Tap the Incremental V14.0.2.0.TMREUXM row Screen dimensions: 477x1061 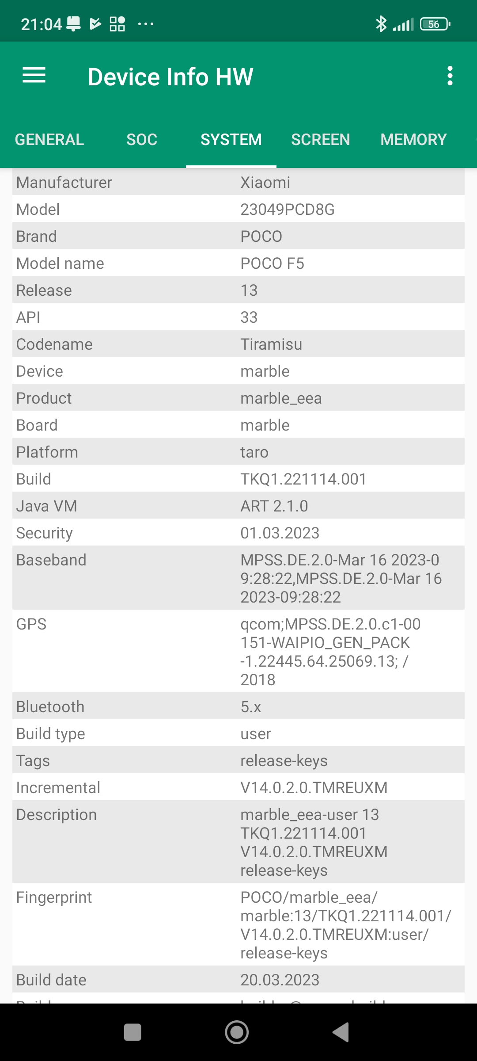click(x=314, y=788)
